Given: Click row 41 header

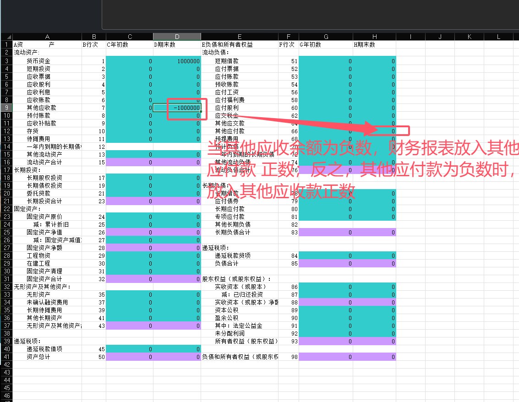Looking at the screenshot, I should click(6, 357).
